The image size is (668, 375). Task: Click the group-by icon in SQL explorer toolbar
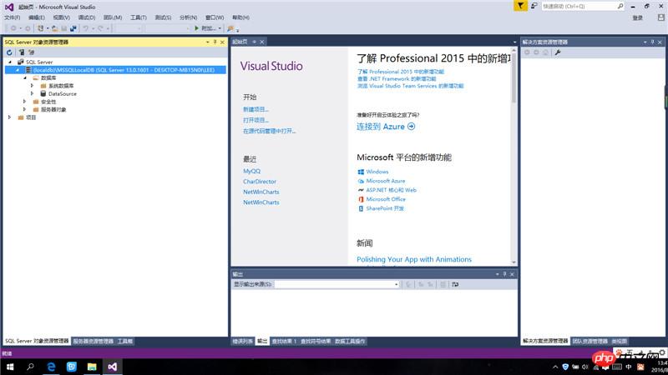point(32,52)
